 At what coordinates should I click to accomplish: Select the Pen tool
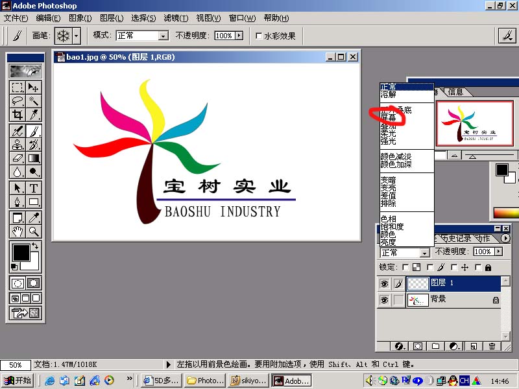18,202
